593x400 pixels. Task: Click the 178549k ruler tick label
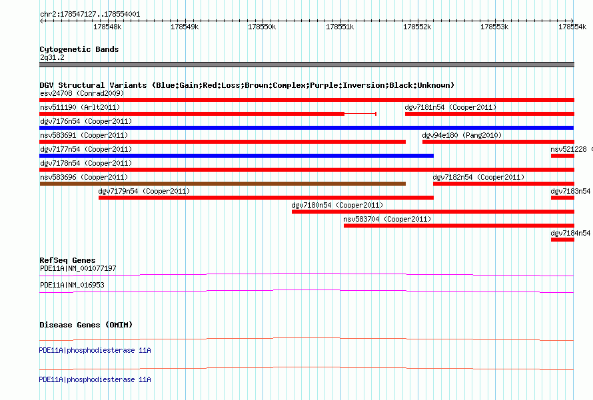pyautogui.click(x=185, y=27)
